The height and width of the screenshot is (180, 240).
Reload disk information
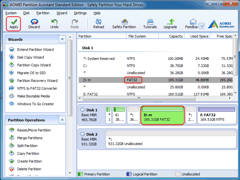[x=99, y=24]
